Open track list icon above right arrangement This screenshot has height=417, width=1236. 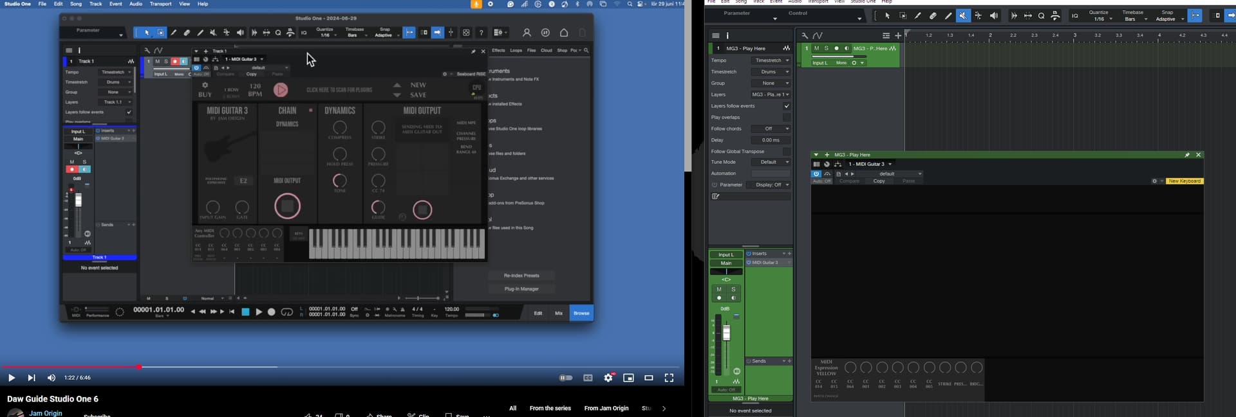[886, 35]
